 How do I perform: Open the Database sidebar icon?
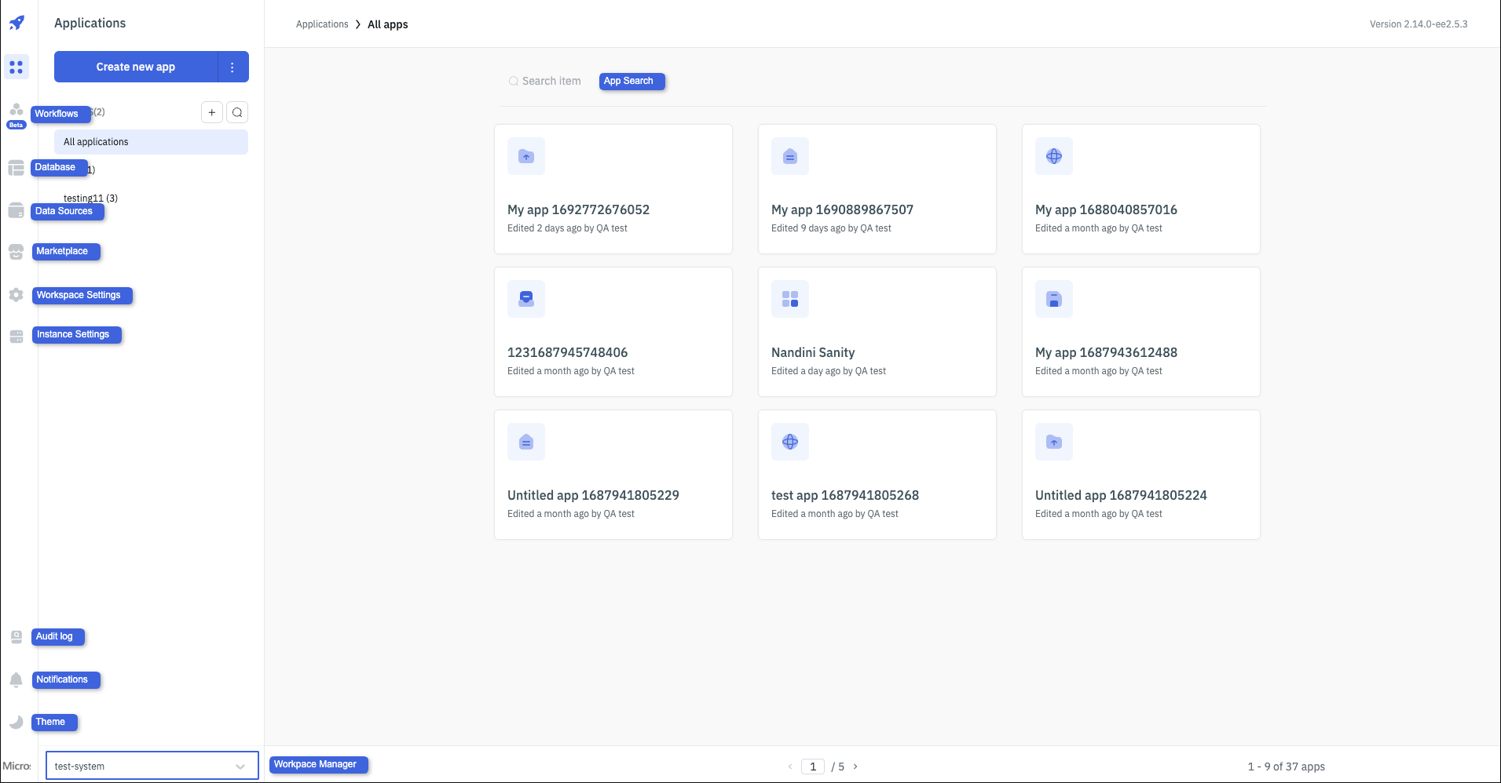tap(16, 168)
